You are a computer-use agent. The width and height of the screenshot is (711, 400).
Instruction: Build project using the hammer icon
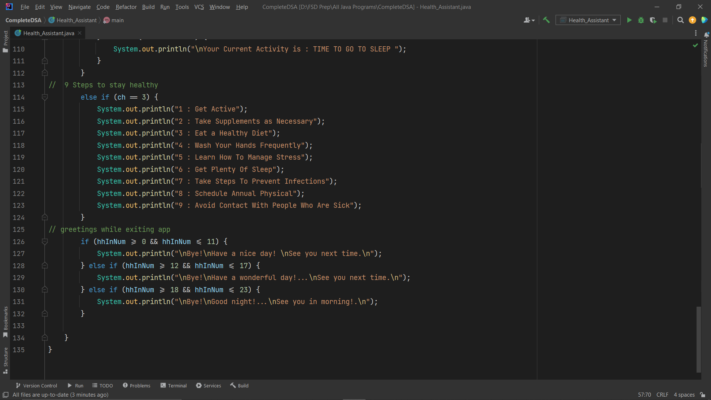[546, 20]
